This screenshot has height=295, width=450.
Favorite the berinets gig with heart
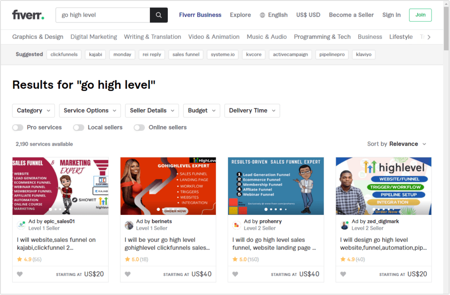point(128,274)
